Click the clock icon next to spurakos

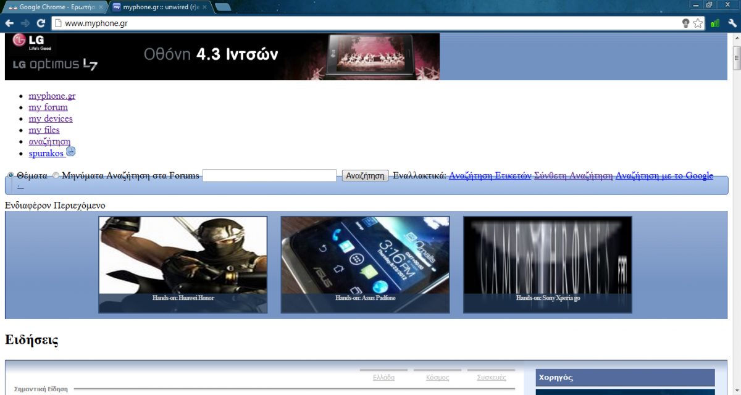[x=71, y=152]
